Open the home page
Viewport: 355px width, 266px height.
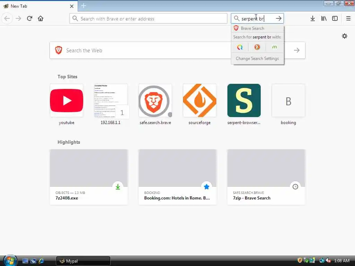click(x=41, y=18)
